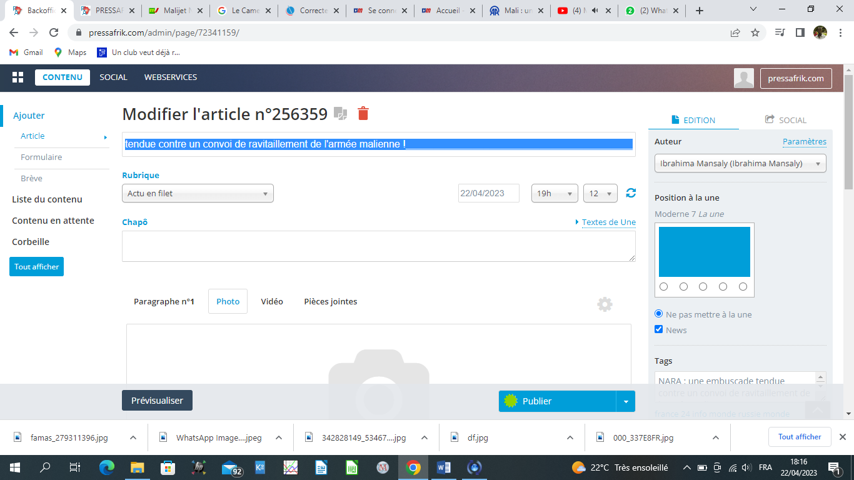
Task: Expand the Auteur Ibrahima Mansaly dropdown
Action: click(740, 164)
